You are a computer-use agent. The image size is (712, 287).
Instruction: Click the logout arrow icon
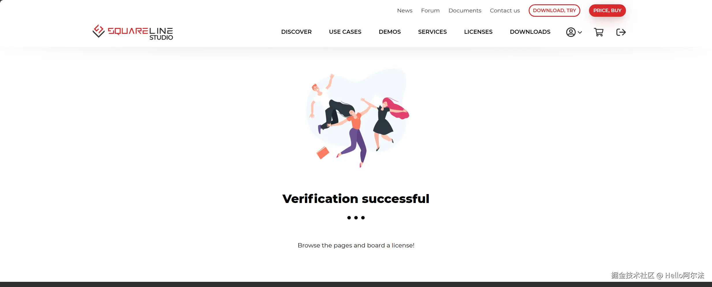coord(621,32)
